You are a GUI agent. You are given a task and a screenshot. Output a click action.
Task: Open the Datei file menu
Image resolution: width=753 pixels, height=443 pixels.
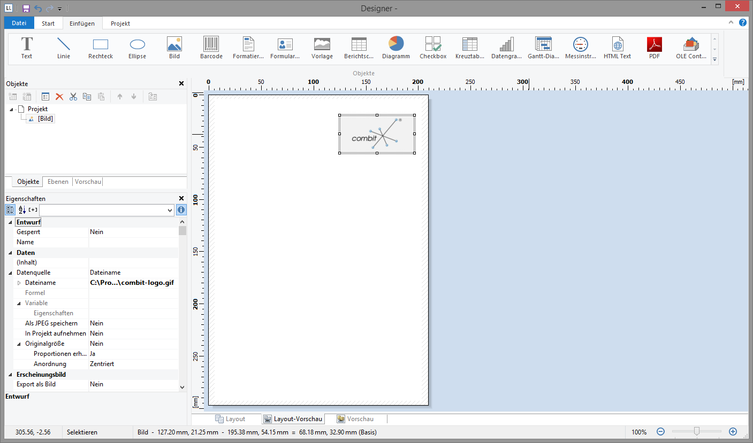[19, 23]
